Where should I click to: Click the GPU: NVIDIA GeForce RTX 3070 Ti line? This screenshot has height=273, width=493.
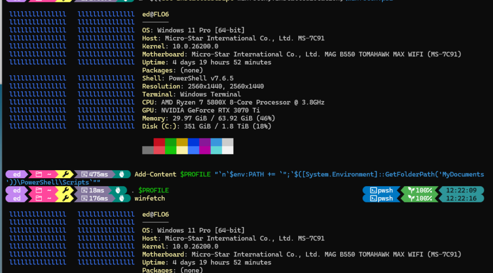click(201, 110)
